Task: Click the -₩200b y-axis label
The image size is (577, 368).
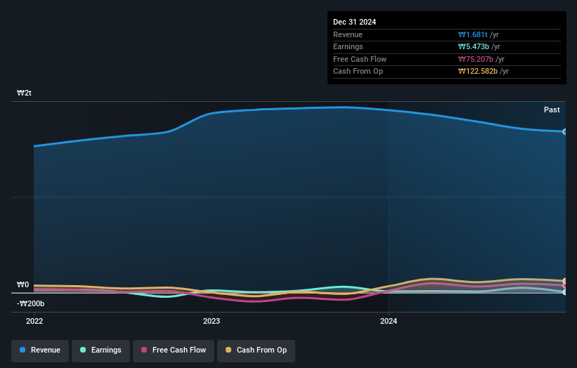Action: tap(30, 303)
